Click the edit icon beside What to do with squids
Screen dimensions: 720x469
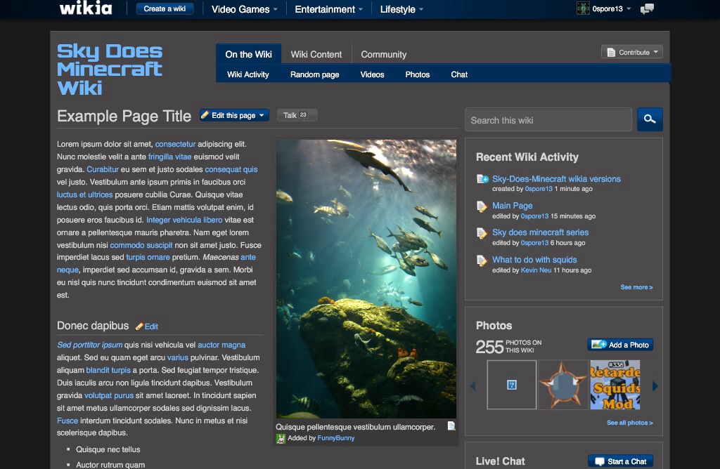(x=482, y=261)
